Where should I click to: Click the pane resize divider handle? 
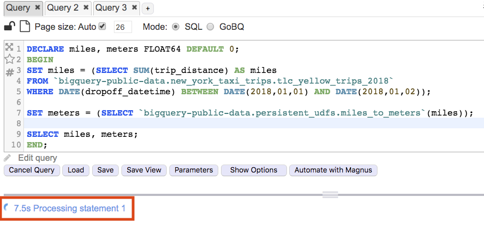point(330,194)
